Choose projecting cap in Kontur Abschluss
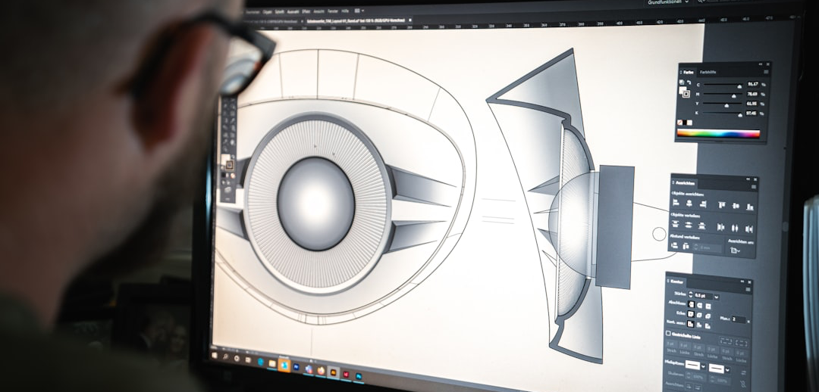 (x=708, y=306)
